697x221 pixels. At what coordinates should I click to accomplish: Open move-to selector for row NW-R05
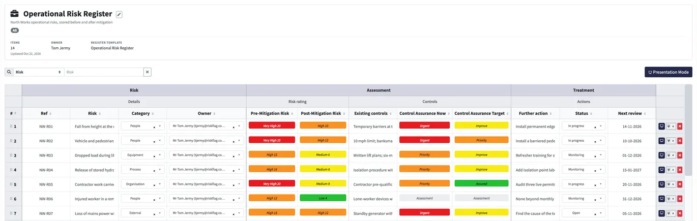(671, 184)
